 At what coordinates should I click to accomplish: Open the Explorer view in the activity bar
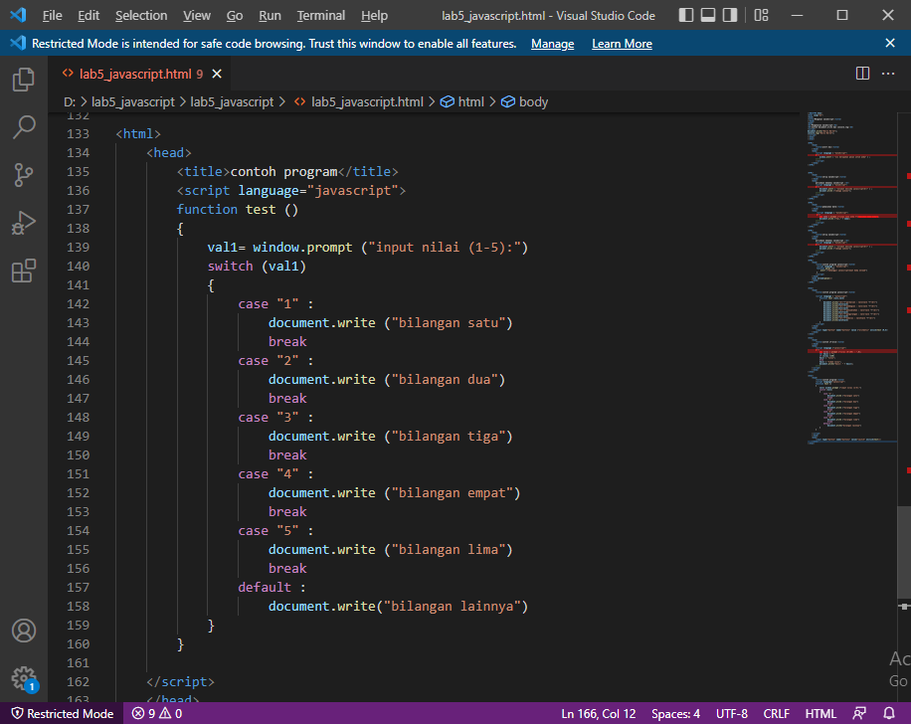coord(24,80)
